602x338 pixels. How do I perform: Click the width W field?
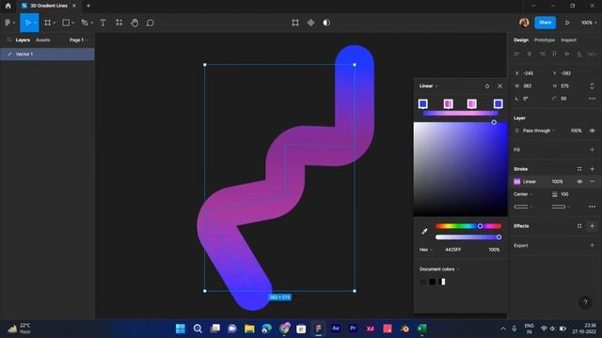click(x=530, y=85)
